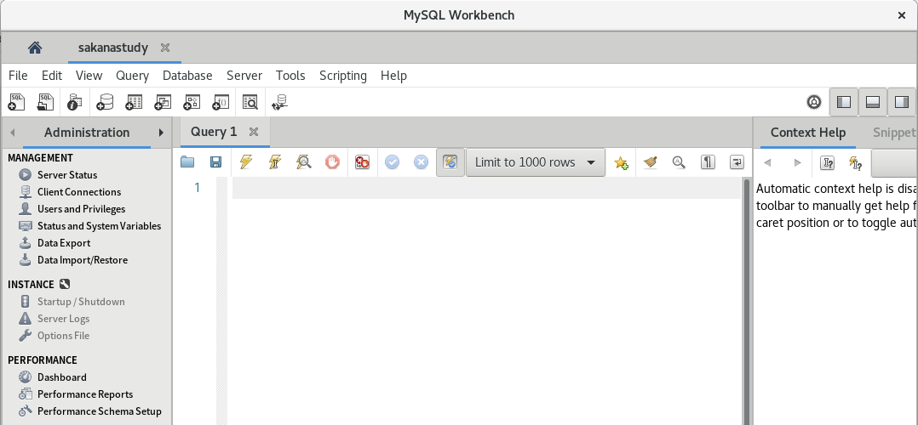918x425 pixels.
Task: Switch to the Snippets tab
Action: click(x=894, y=132)
